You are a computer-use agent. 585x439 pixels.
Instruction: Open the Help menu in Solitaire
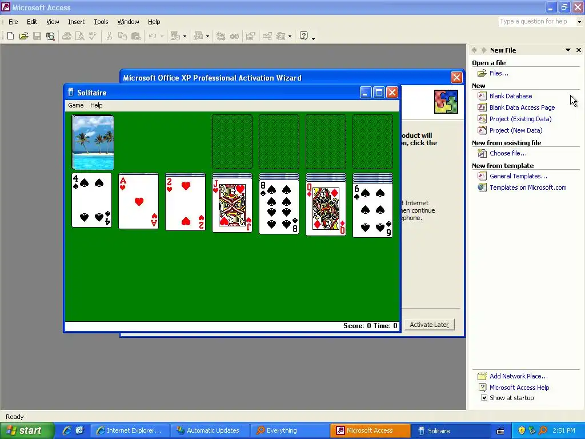point(96,105)
